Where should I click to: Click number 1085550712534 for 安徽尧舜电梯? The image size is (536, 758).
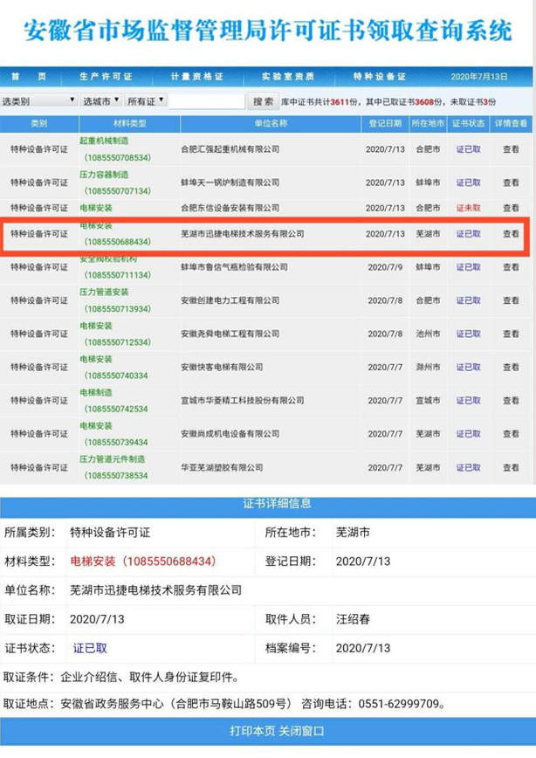[x=118, y=342]
